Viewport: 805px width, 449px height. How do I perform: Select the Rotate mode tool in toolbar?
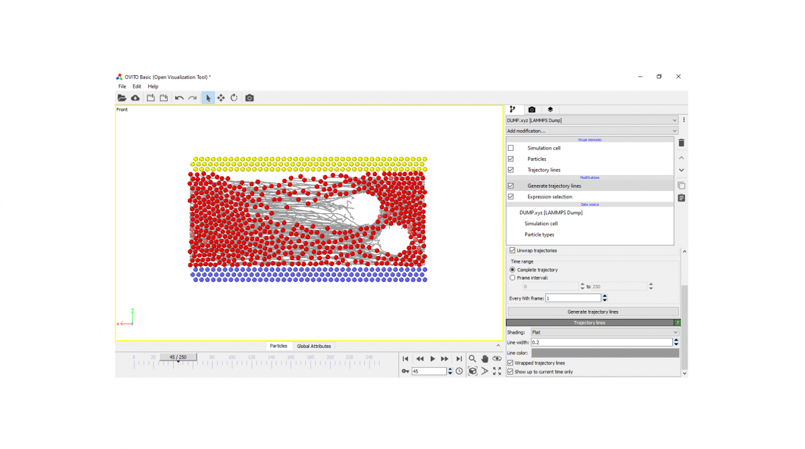tap(233, 98)
